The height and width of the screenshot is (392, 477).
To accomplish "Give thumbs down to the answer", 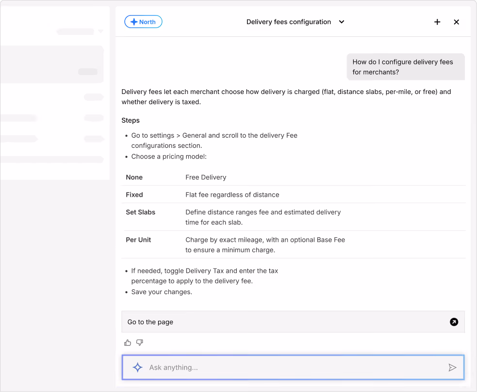I will pos(140,343).
